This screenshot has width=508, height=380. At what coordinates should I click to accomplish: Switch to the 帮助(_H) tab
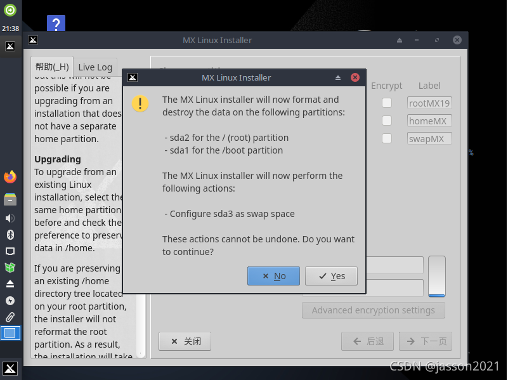(x=52, y=67)
